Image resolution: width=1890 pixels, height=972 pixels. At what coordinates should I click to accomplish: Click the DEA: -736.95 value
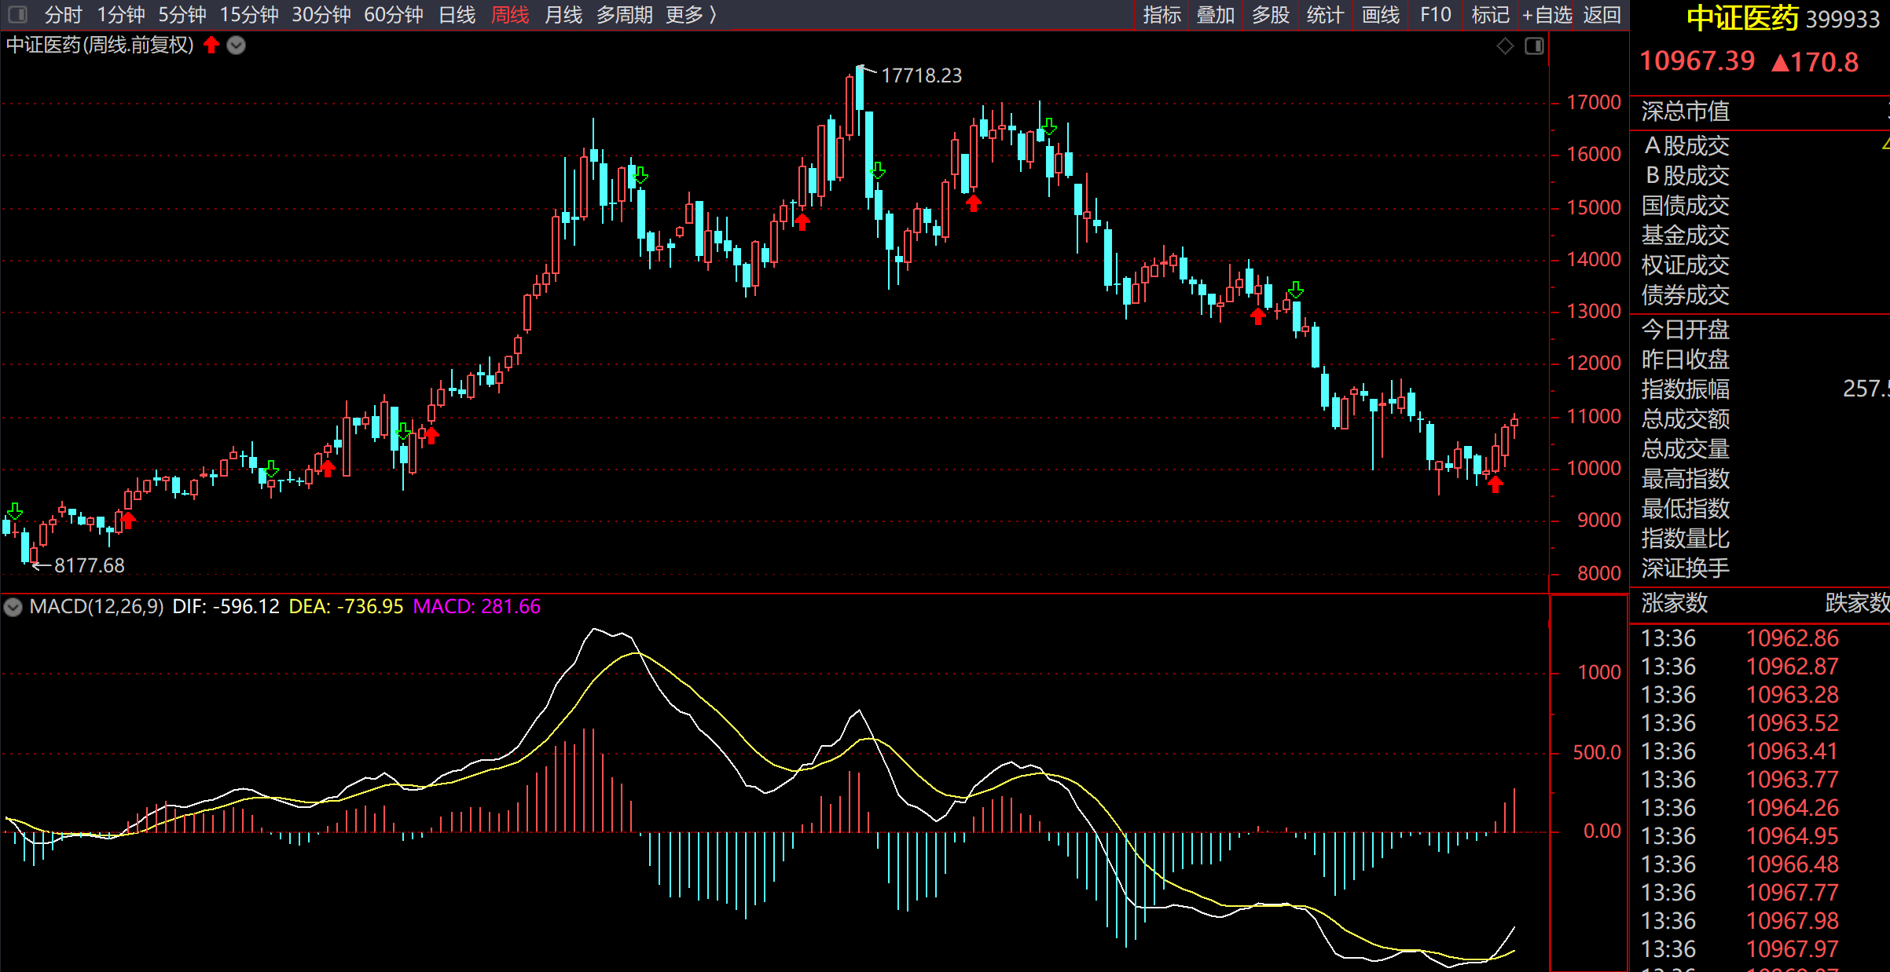click(346, 607)
